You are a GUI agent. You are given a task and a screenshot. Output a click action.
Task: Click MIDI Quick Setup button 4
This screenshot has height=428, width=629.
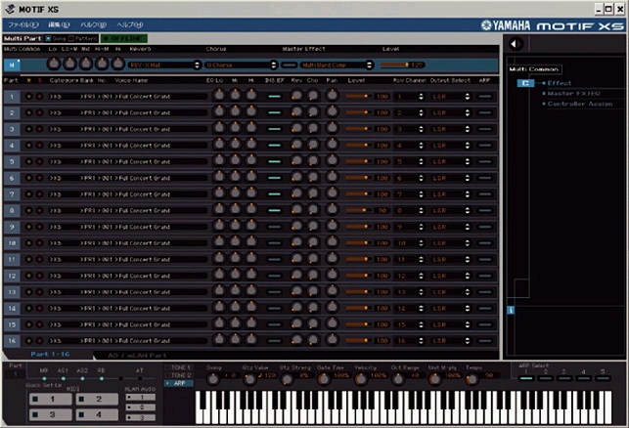point(97,414)
